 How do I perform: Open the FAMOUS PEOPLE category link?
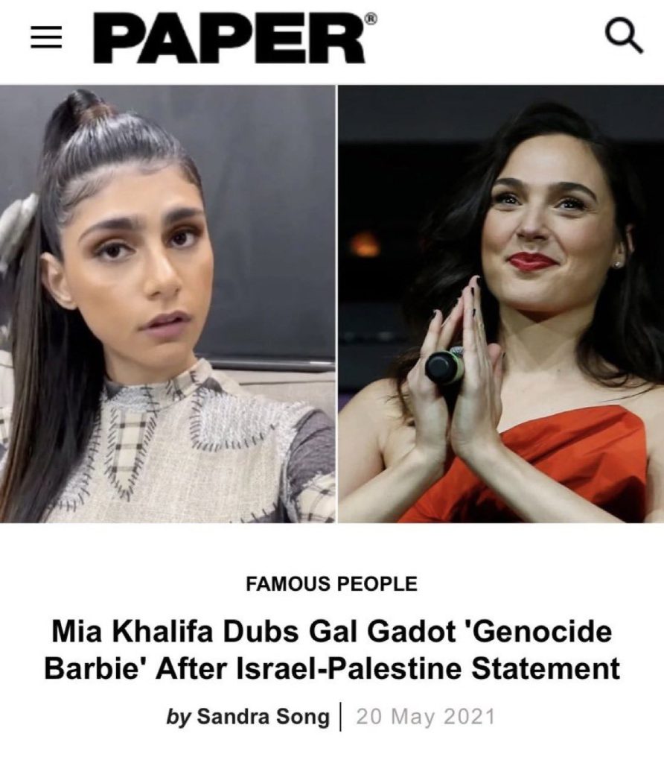click(331, 583)
